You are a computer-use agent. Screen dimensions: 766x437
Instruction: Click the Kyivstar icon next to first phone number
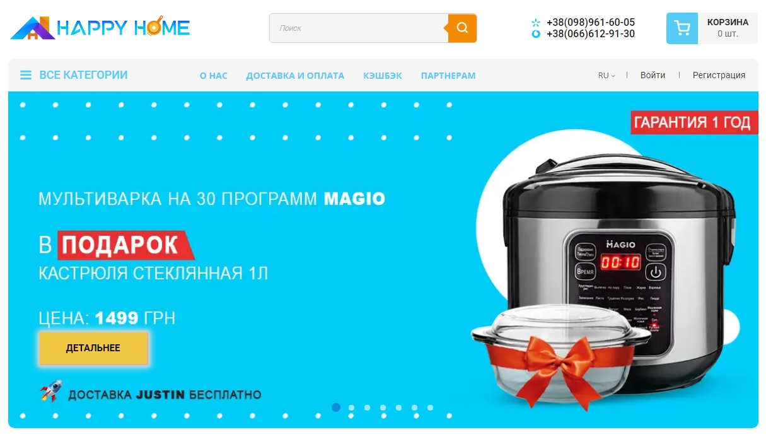click(536, 23)
